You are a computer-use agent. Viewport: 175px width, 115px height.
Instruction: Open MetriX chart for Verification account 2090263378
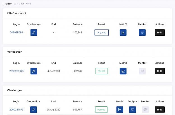point(123,71)
